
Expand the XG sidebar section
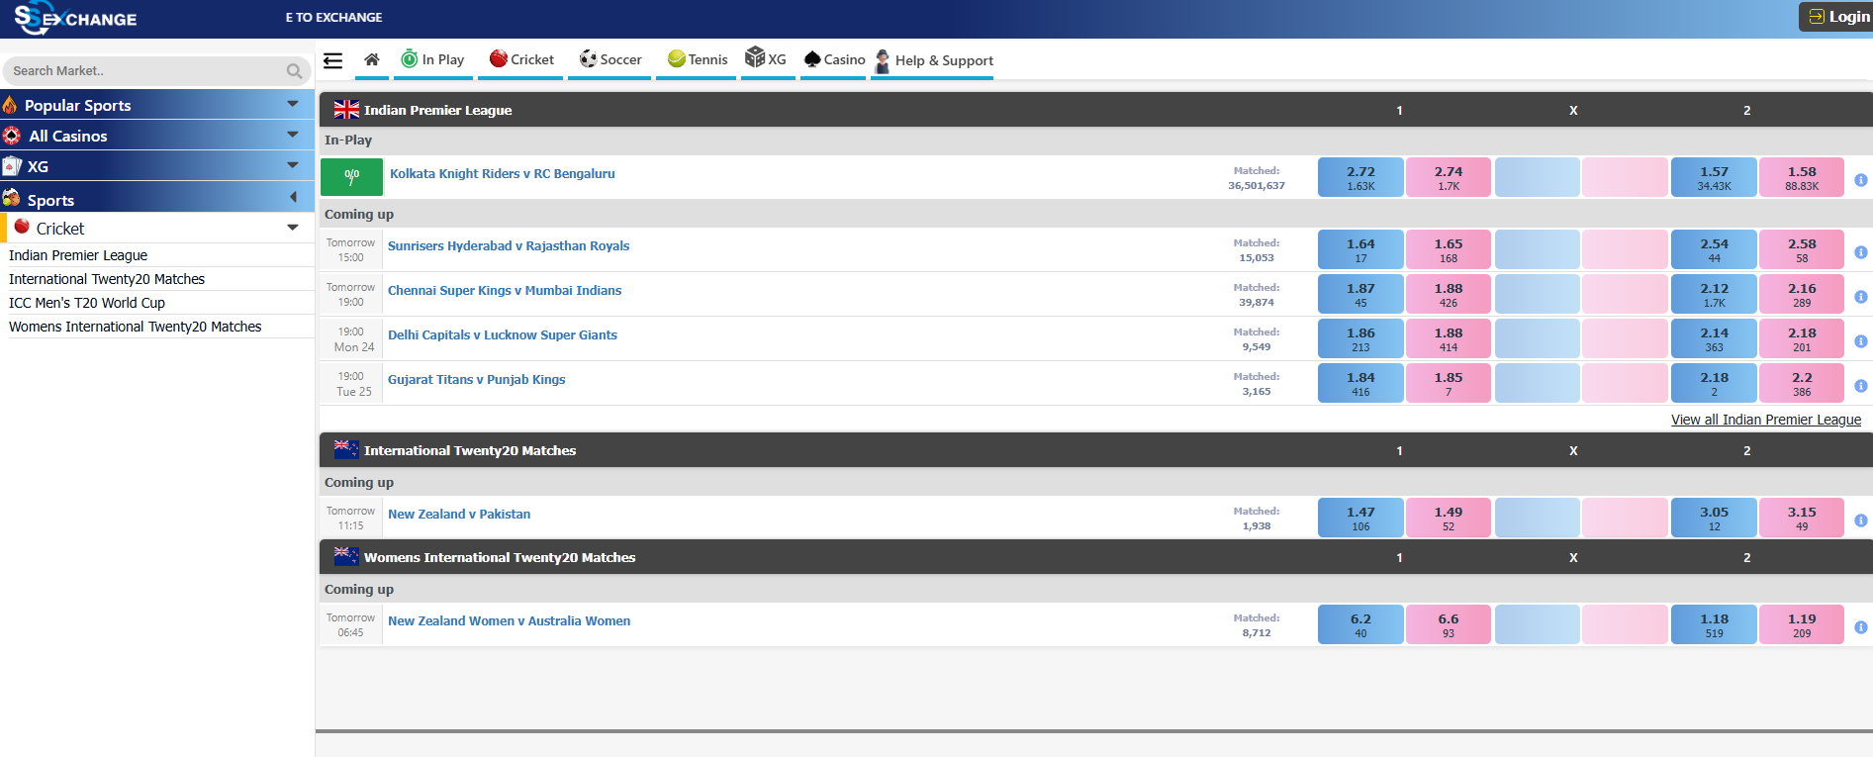point(292,166)
